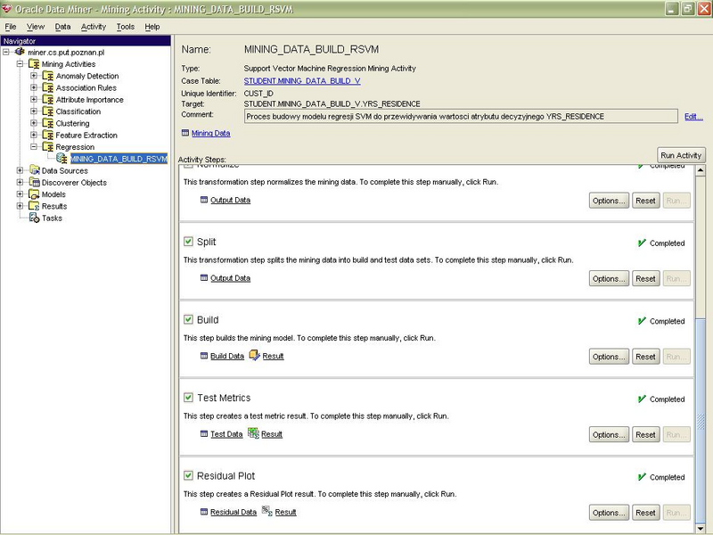
Task: Click the Build step Result icon
Action: tap(254, 356)
